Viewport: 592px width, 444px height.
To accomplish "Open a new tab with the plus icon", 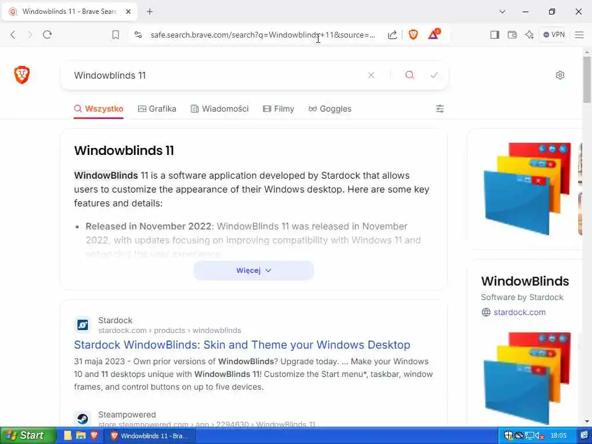I will coord(150,12).
